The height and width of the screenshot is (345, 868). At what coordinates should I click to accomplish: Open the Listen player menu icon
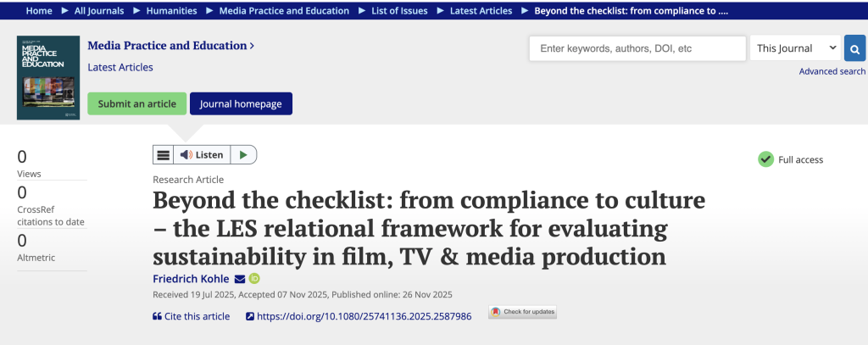[163, 155]
